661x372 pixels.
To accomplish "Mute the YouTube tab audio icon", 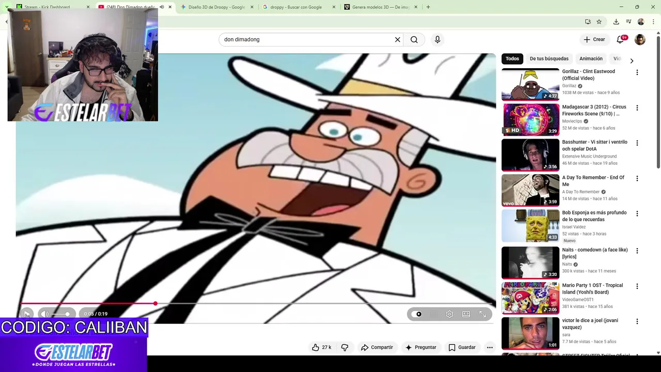I will pos(162,7).
